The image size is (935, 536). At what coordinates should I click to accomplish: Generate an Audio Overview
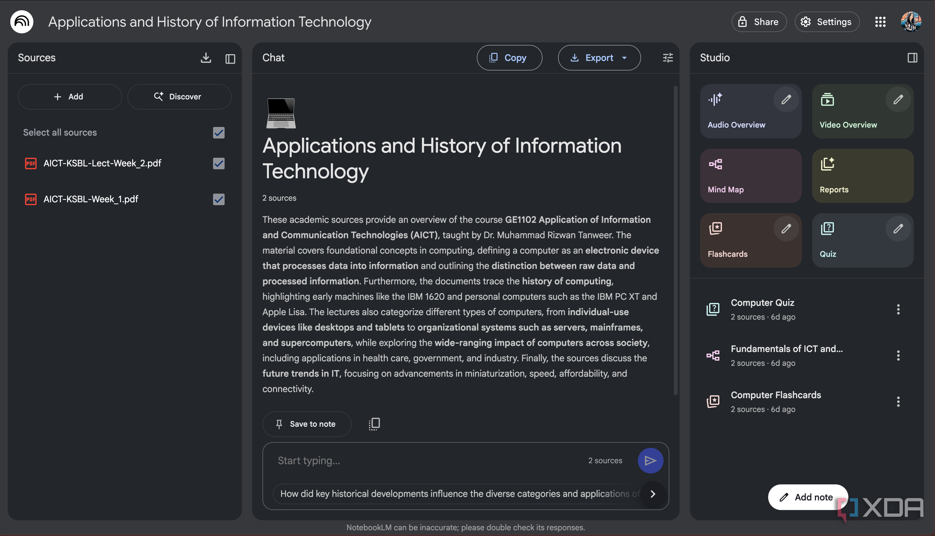pos(751,111)
